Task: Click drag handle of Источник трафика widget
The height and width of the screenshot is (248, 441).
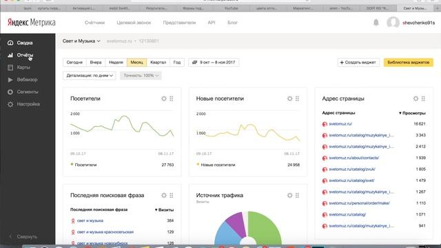Action: 297,195
